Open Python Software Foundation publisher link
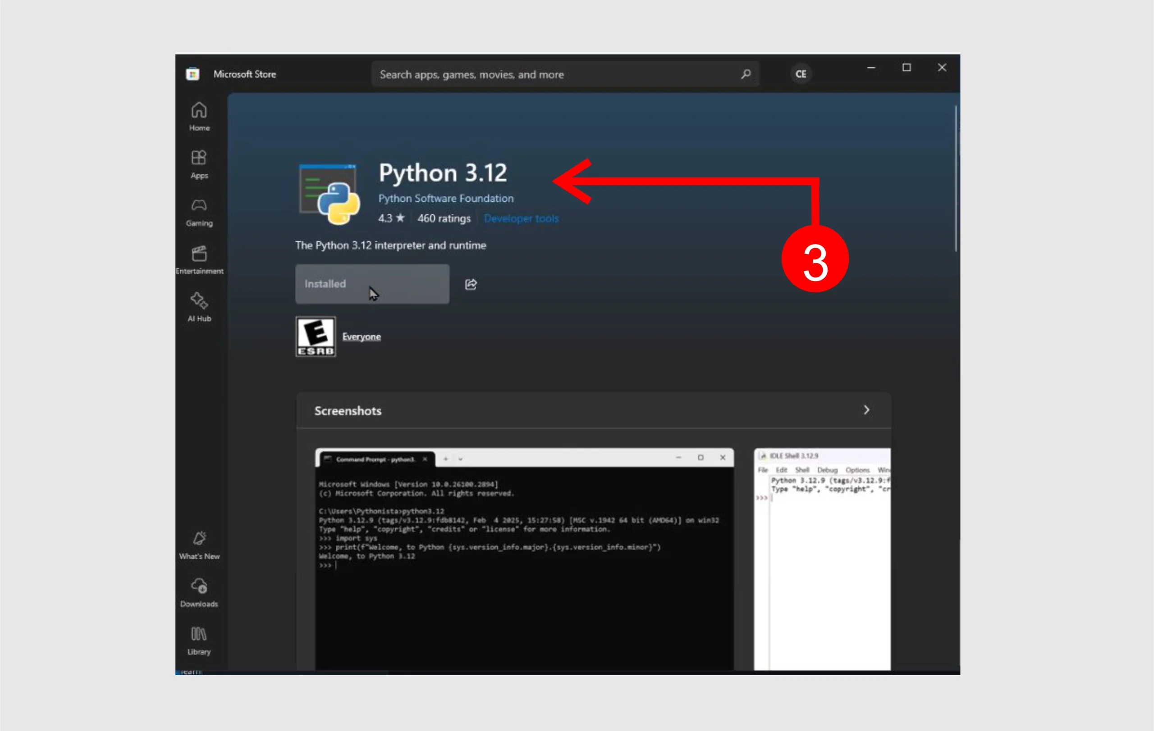Image resolution: width=1154 pixels, height=731 pixels. point(446,198)
